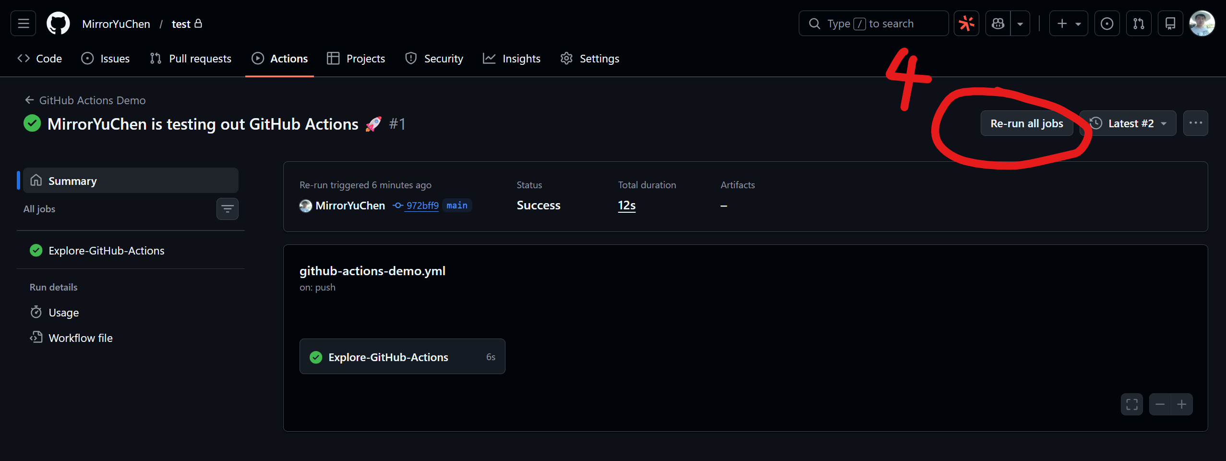Click the Re-run all jobs button

point(1027,123)
